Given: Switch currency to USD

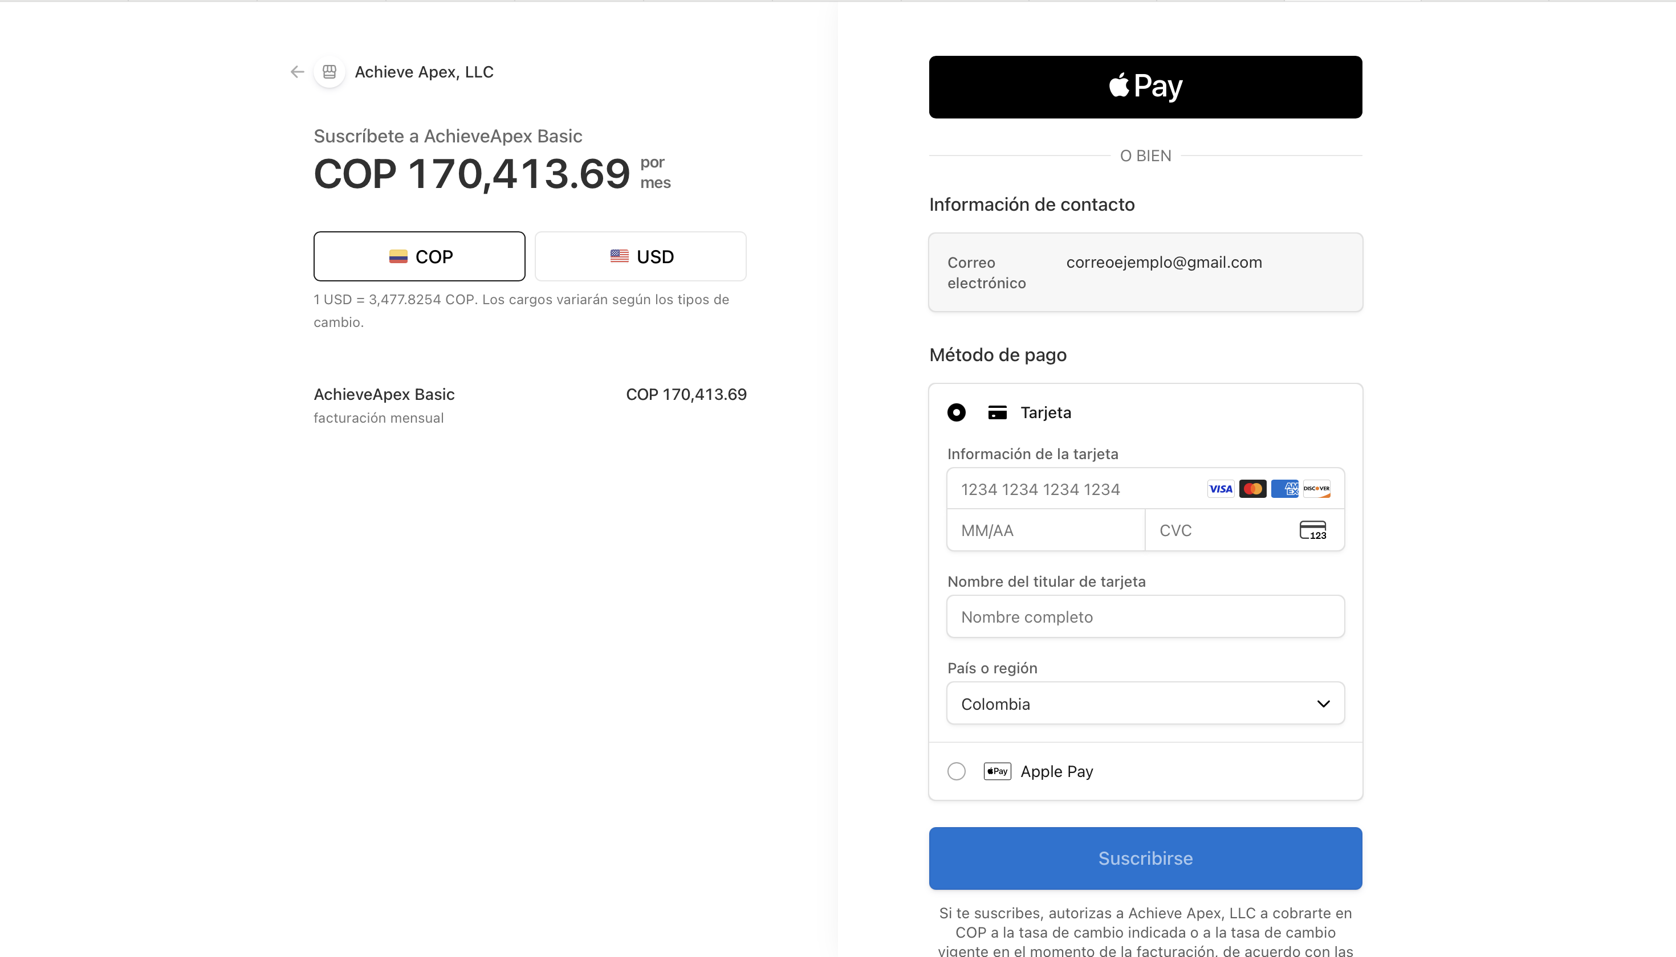Looking at the screenshot, I should (641, 256).
